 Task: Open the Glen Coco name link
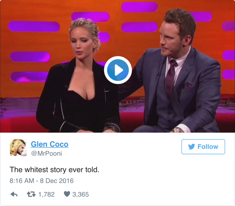pyautogui.click(x=50, y=144)
